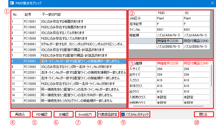Click the 3D確認 button
216x128 pixels.
(64, 114)
